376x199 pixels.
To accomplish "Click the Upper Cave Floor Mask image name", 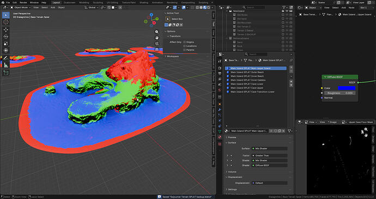I will (361, 122).
